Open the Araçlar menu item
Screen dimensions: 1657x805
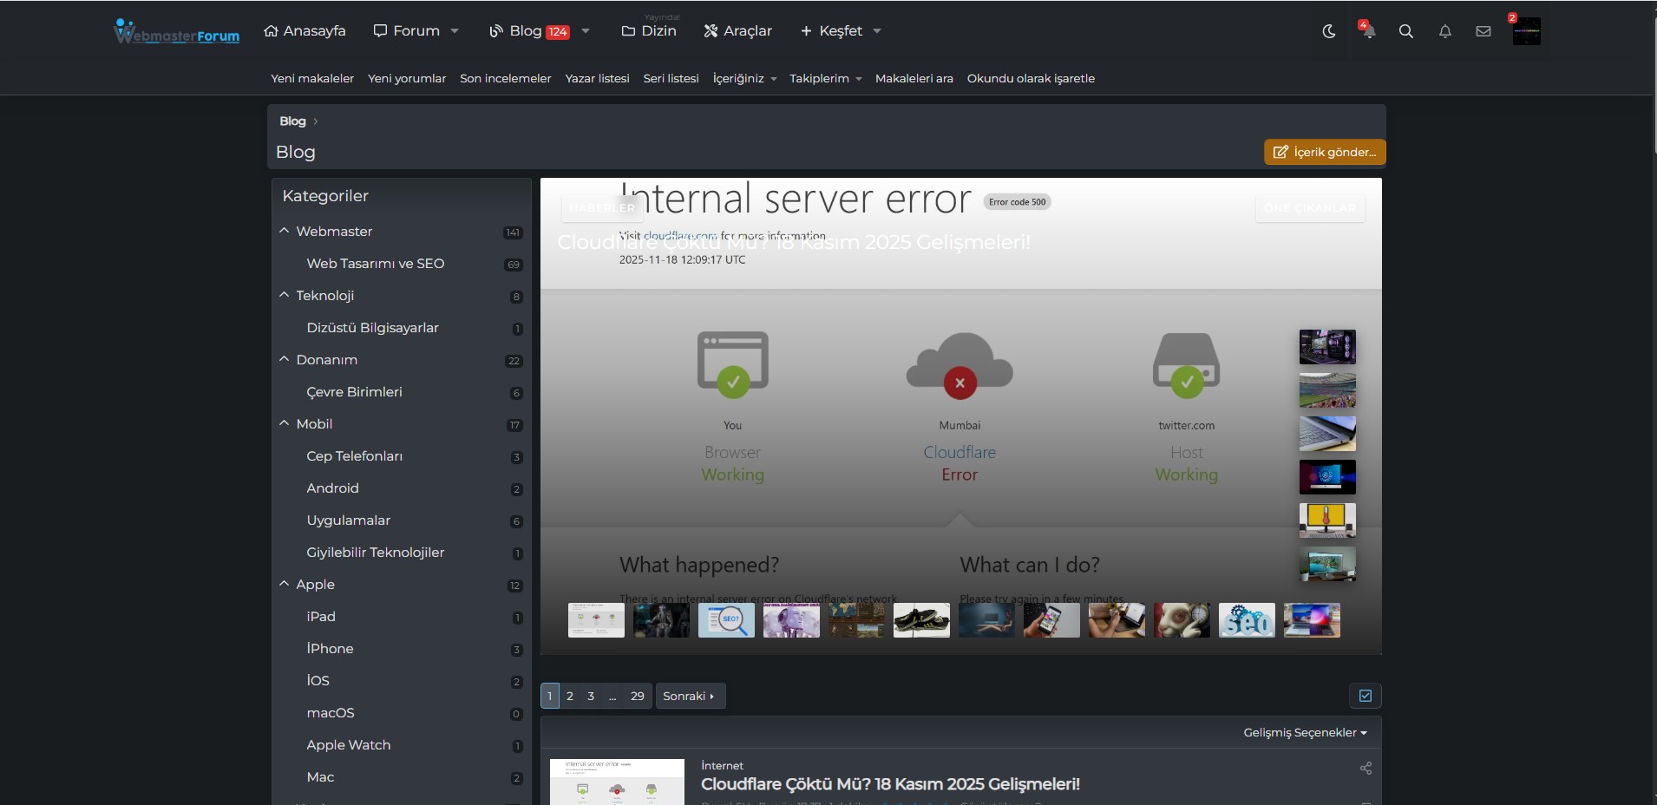(x=737, y=31)
